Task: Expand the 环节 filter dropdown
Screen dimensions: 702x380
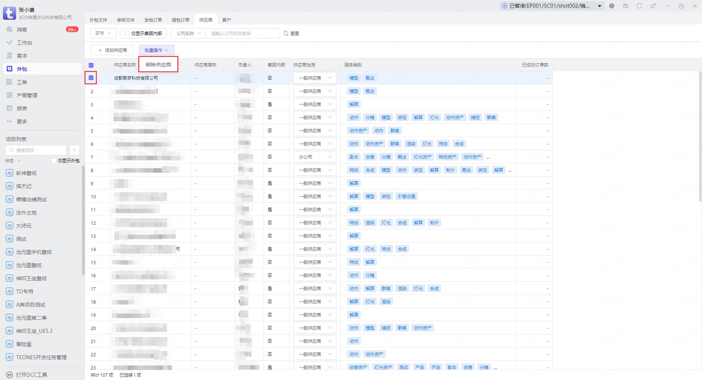Action: pyautogui.click(x=103, y=34)
